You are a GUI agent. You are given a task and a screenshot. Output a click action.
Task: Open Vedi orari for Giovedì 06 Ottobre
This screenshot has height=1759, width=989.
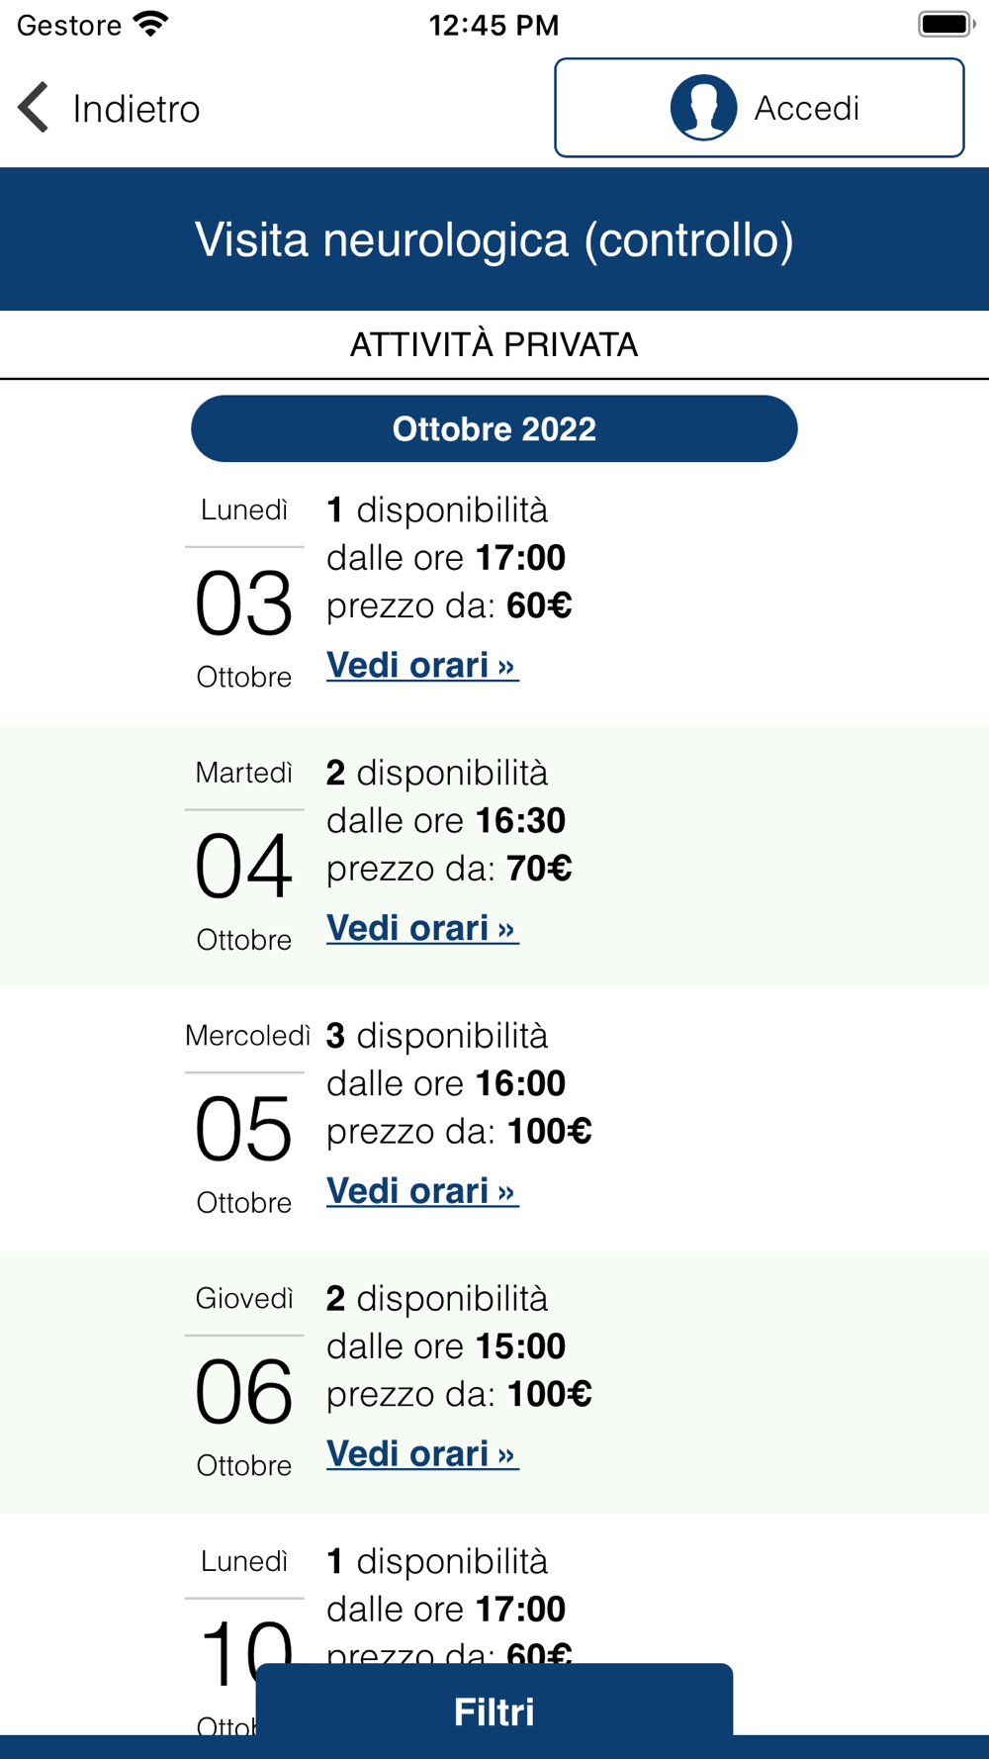pos(422,1453)
